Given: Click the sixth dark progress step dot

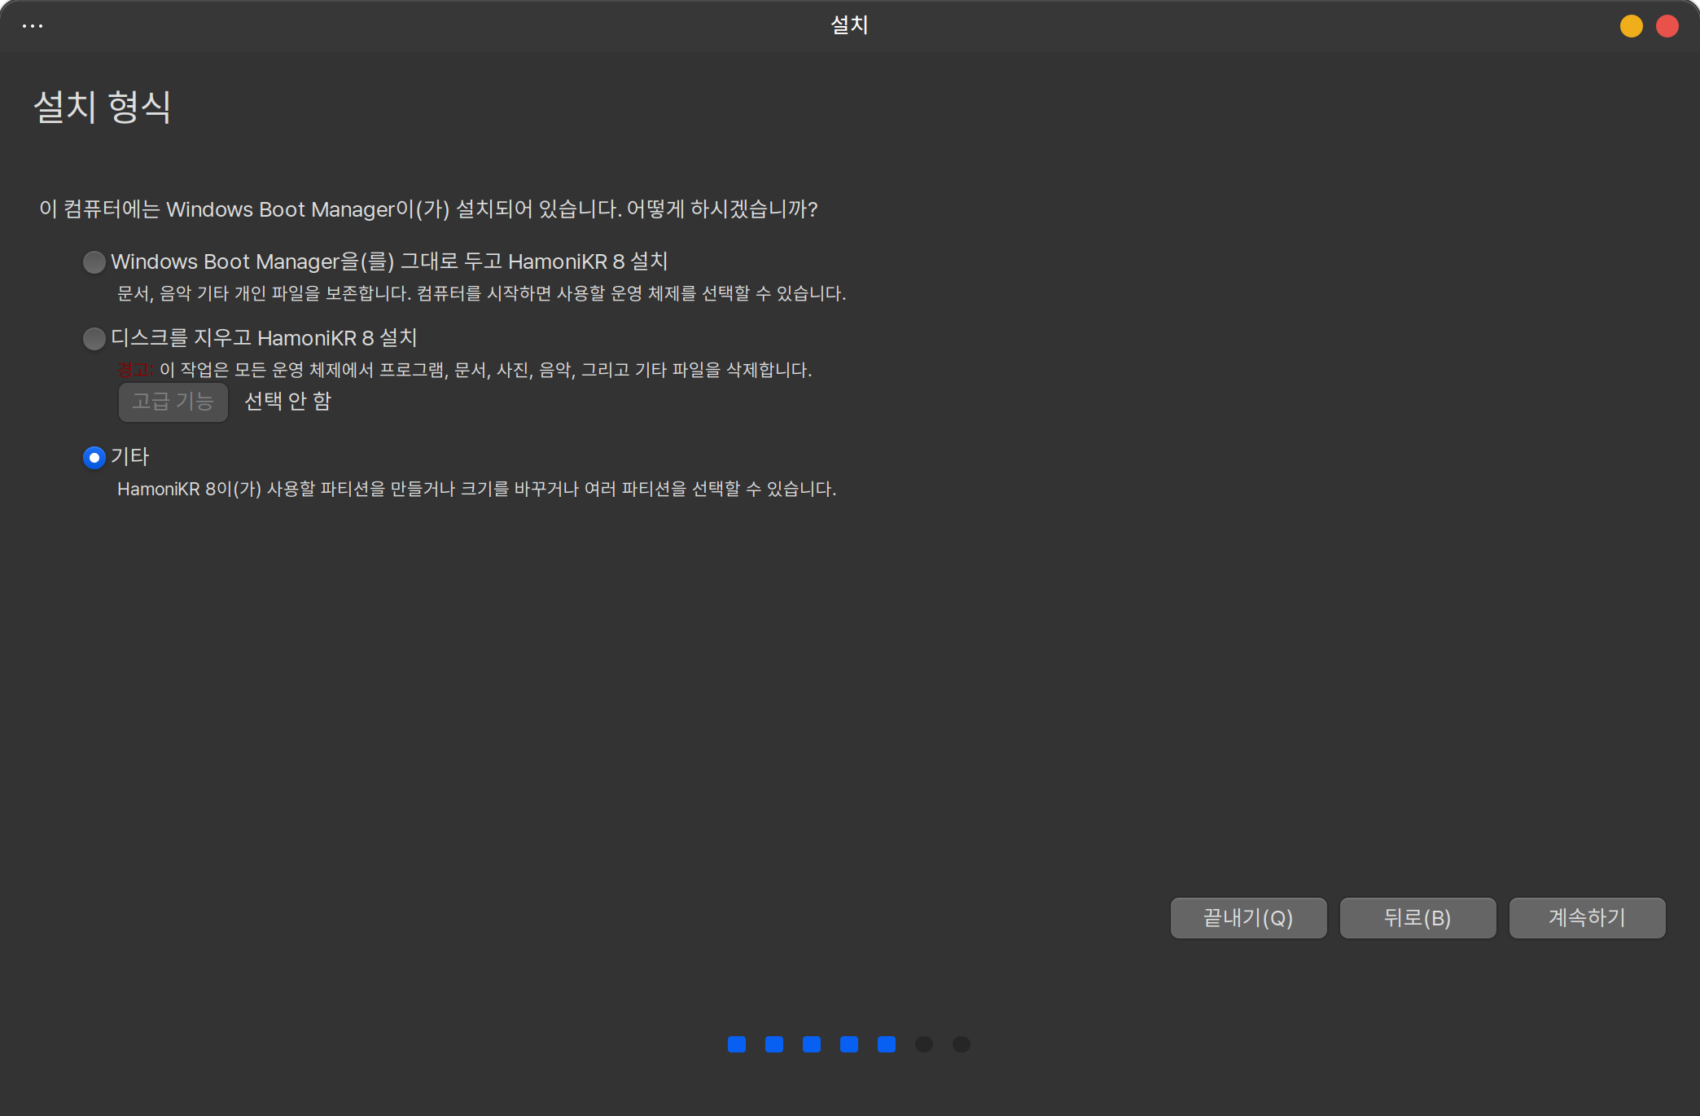Looking at the screenshot, I should (x=924, y=1044).
